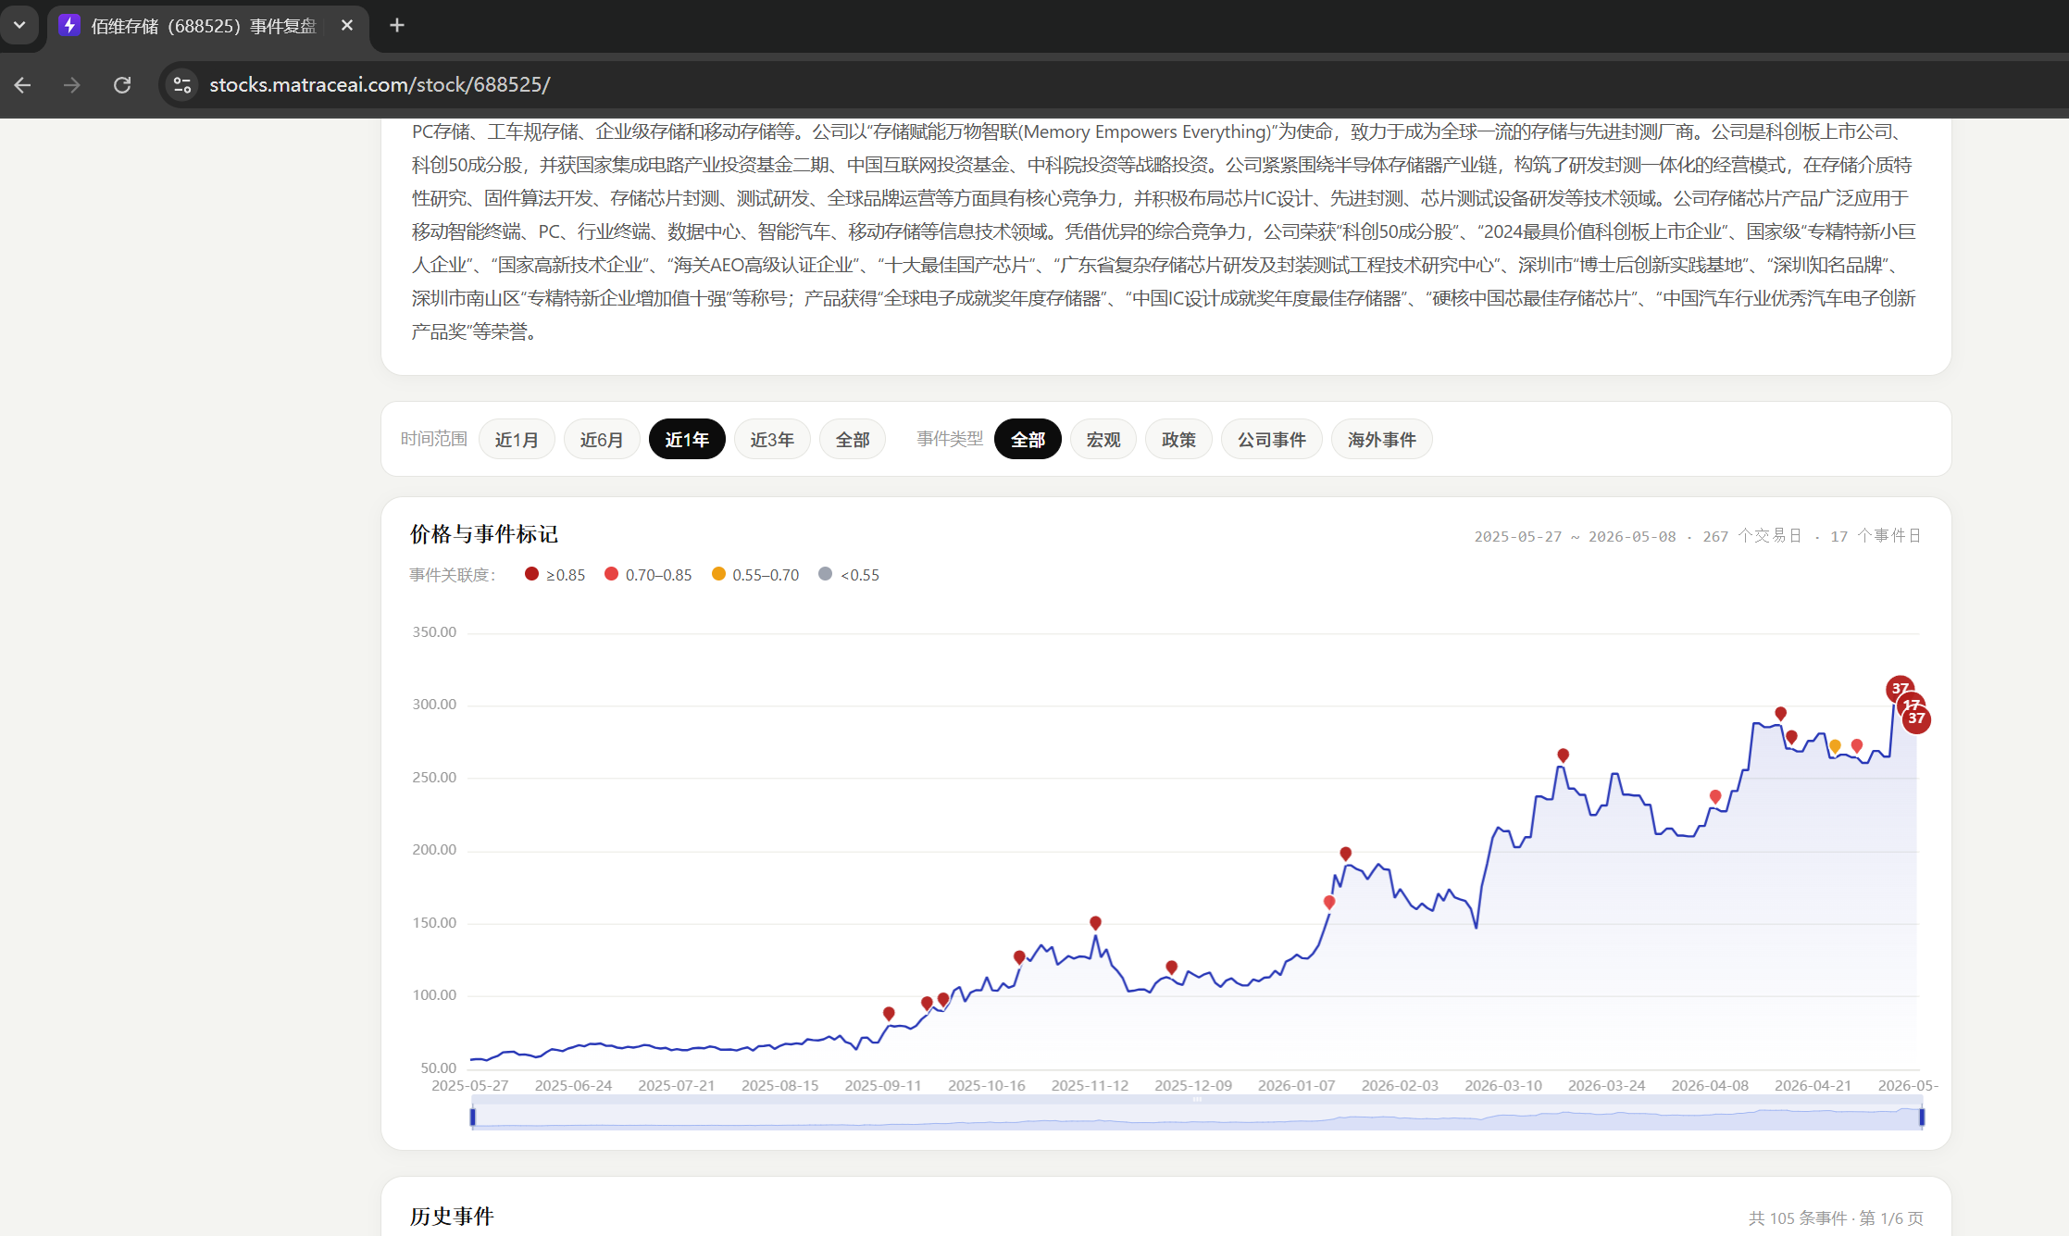The image size is (2069, 1236).
Task: Click the chart date range summary text
Action: pyautogui.click(x=1697, y=536)
